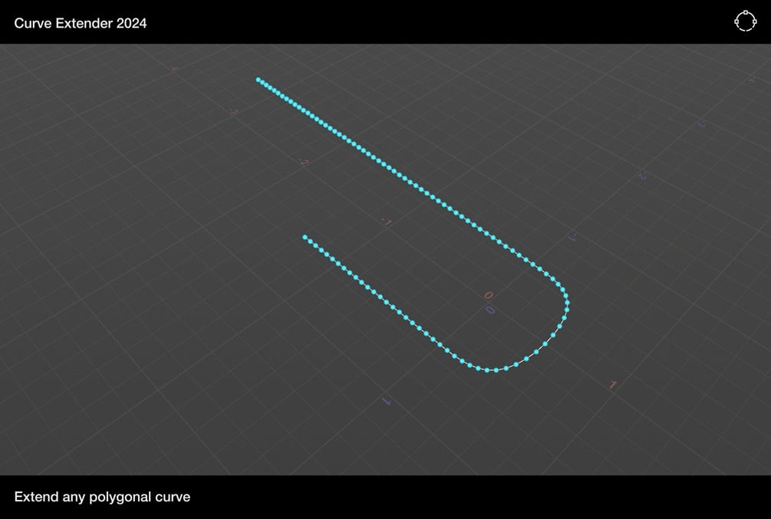This screenshot has height=519, width=771.
Task: Select the last point at the curve's lower end
Action: pos(306,237)
